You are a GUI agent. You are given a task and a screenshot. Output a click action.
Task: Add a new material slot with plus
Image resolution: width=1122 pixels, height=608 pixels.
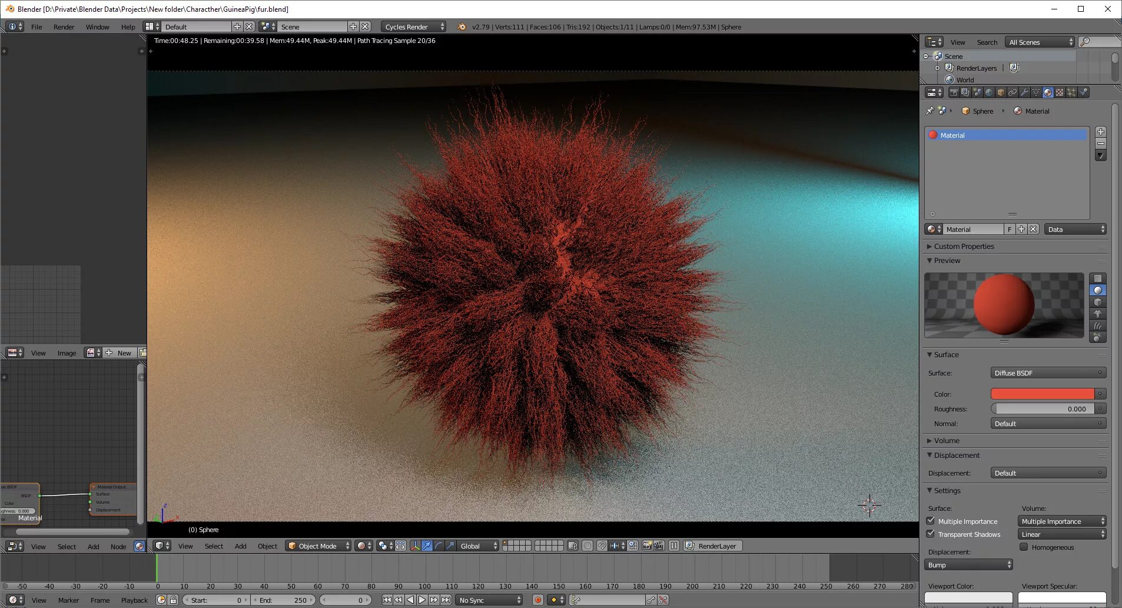click(x=1101, y=132)
